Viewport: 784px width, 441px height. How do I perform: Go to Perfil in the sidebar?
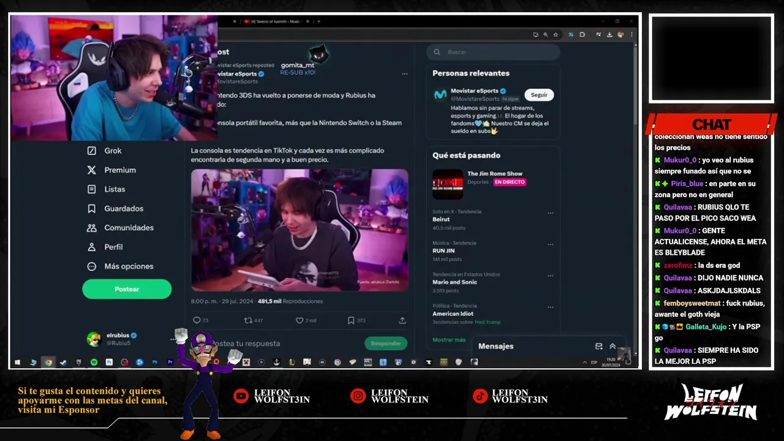(x=105, y=247)
